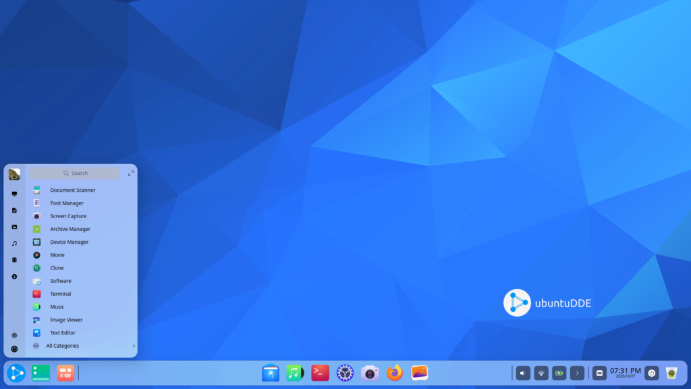Launch Terminal from the dock

pos(319,372)
